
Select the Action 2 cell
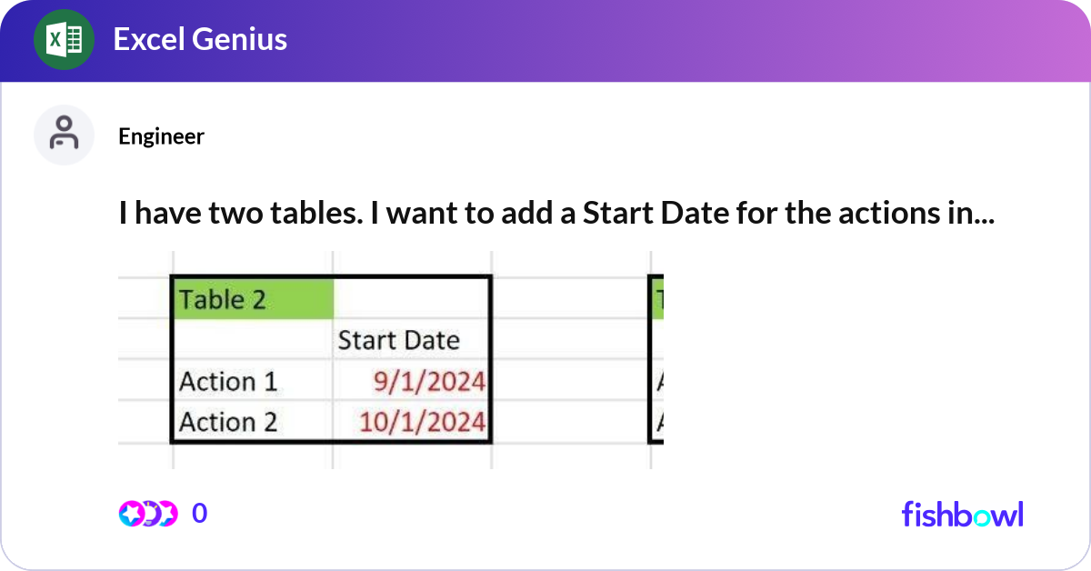coord(227,421)
